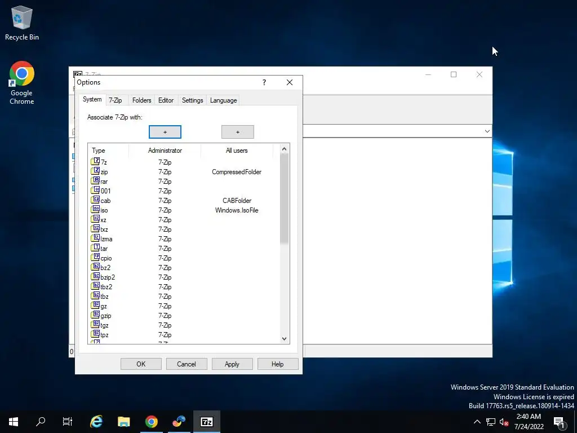Screen dimensions: 577x433
Task: Select the gz file type icon
Action: 95,305
